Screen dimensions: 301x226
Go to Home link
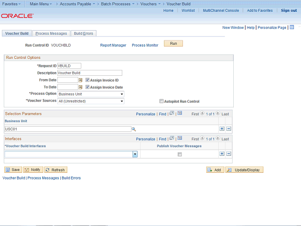tap(168, 10)
